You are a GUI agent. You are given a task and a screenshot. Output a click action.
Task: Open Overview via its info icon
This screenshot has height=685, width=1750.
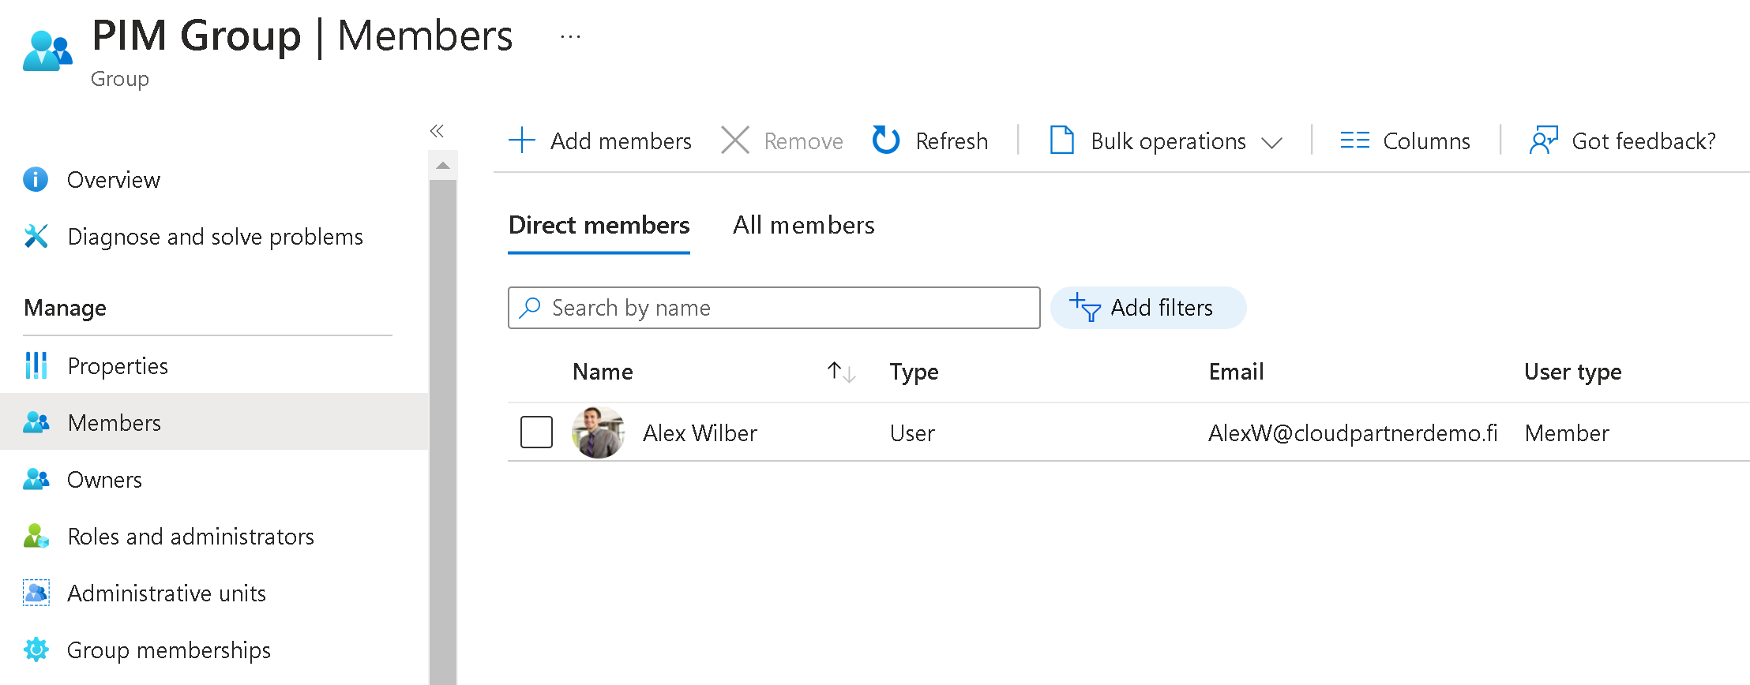(x=36, y=180)
